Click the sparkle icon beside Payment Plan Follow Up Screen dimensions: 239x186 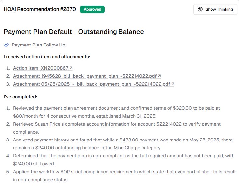coord(6,45)
